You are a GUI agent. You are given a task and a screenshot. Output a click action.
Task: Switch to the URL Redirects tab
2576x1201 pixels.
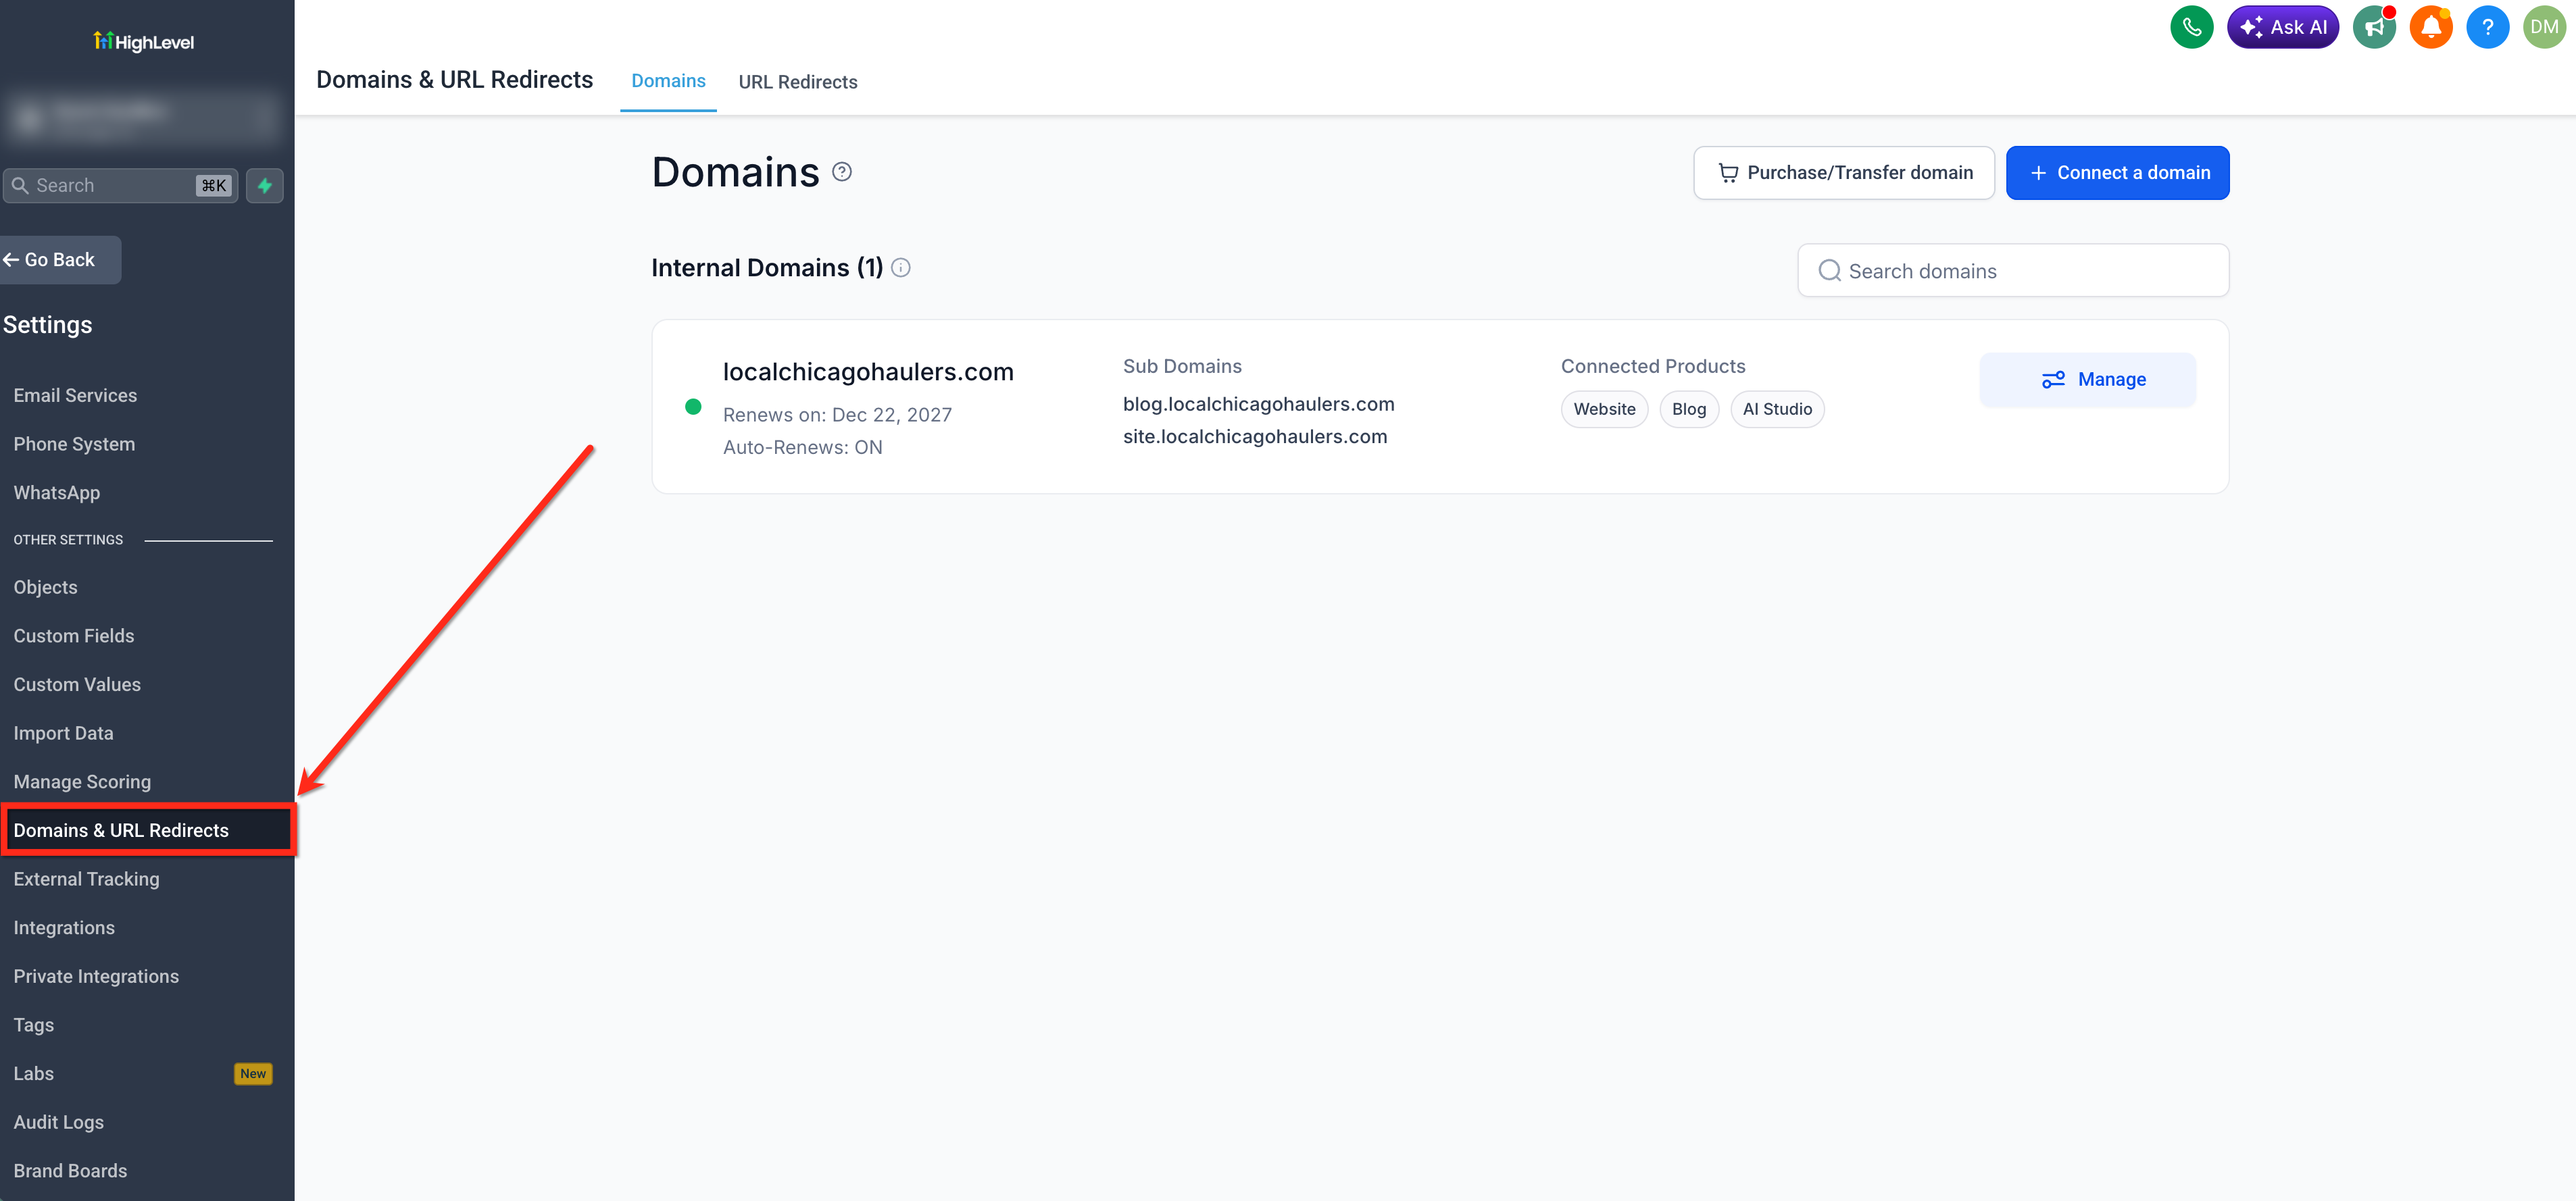(797, 82)
